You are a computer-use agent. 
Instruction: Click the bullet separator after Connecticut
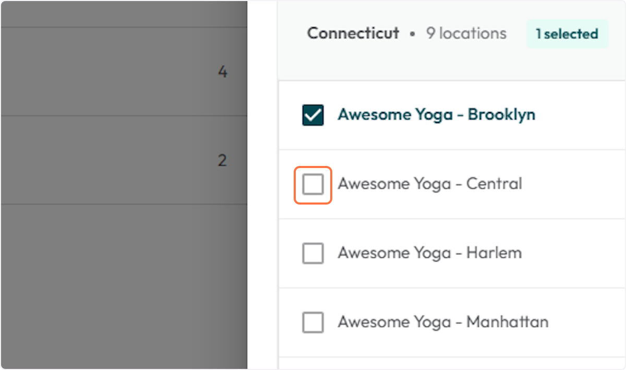click(x=412, y=33)
